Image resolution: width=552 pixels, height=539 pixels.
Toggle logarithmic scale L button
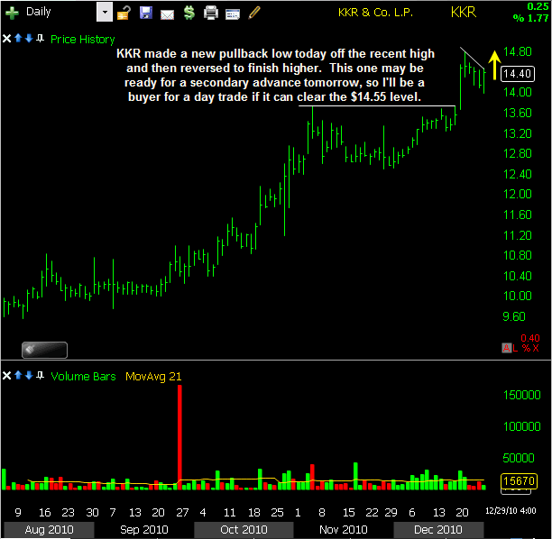[515, 348]
